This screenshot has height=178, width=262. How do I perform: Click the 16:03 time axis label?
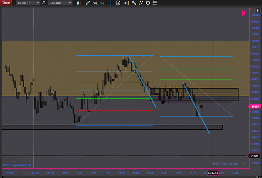[192, 173]
